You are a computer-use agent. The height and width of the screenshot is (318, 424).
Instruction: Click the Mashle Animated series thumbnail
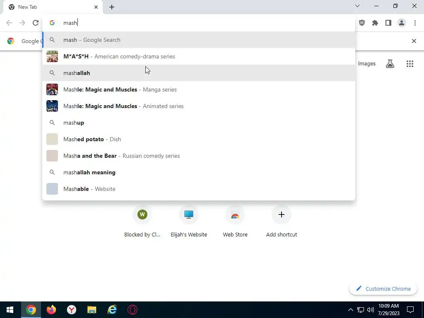[52, 106]
